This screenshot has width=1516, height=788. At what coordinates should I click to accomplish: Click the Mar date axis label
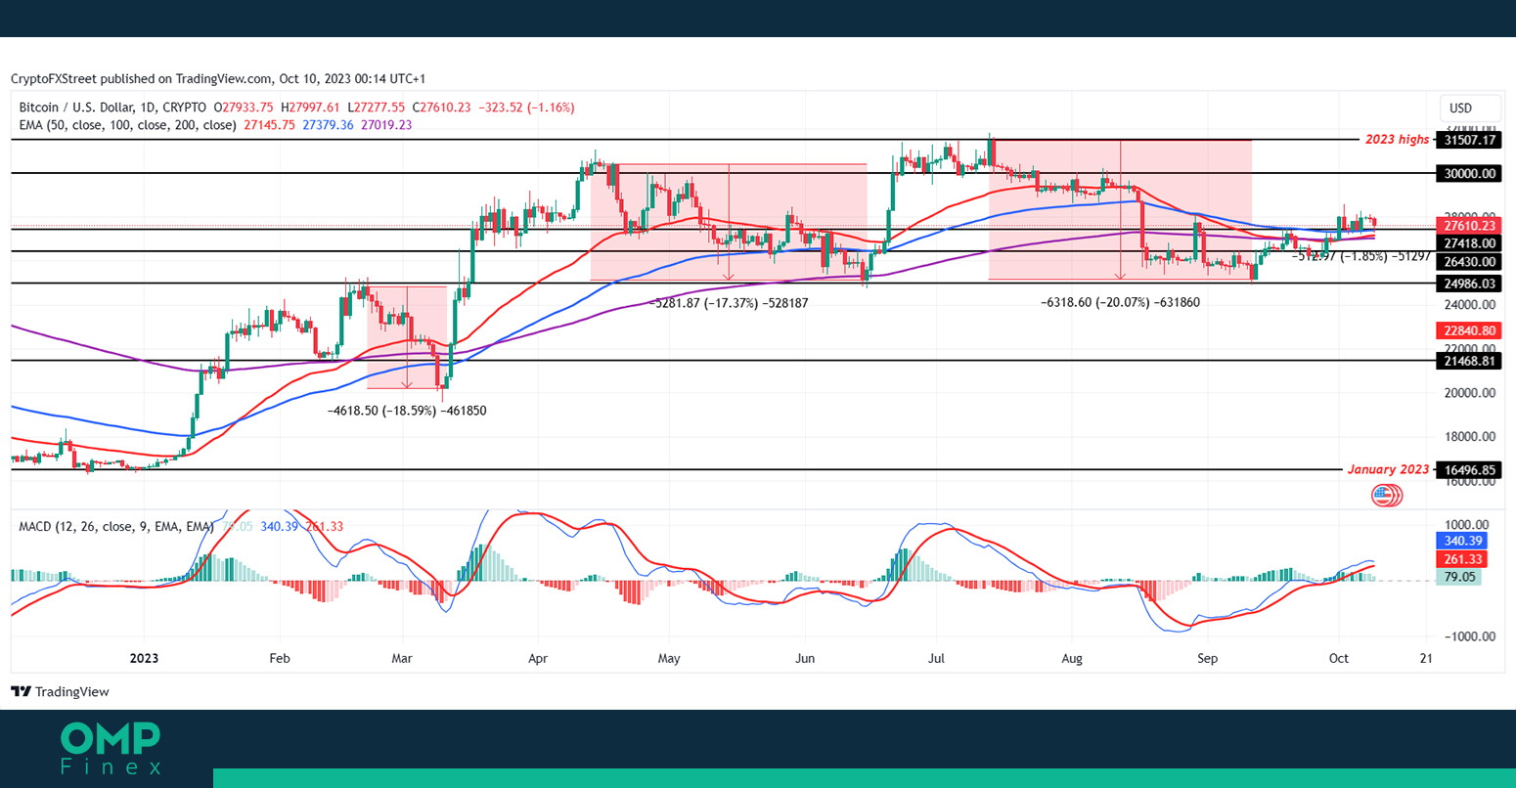pyautogui.click(x=402, y=659)
